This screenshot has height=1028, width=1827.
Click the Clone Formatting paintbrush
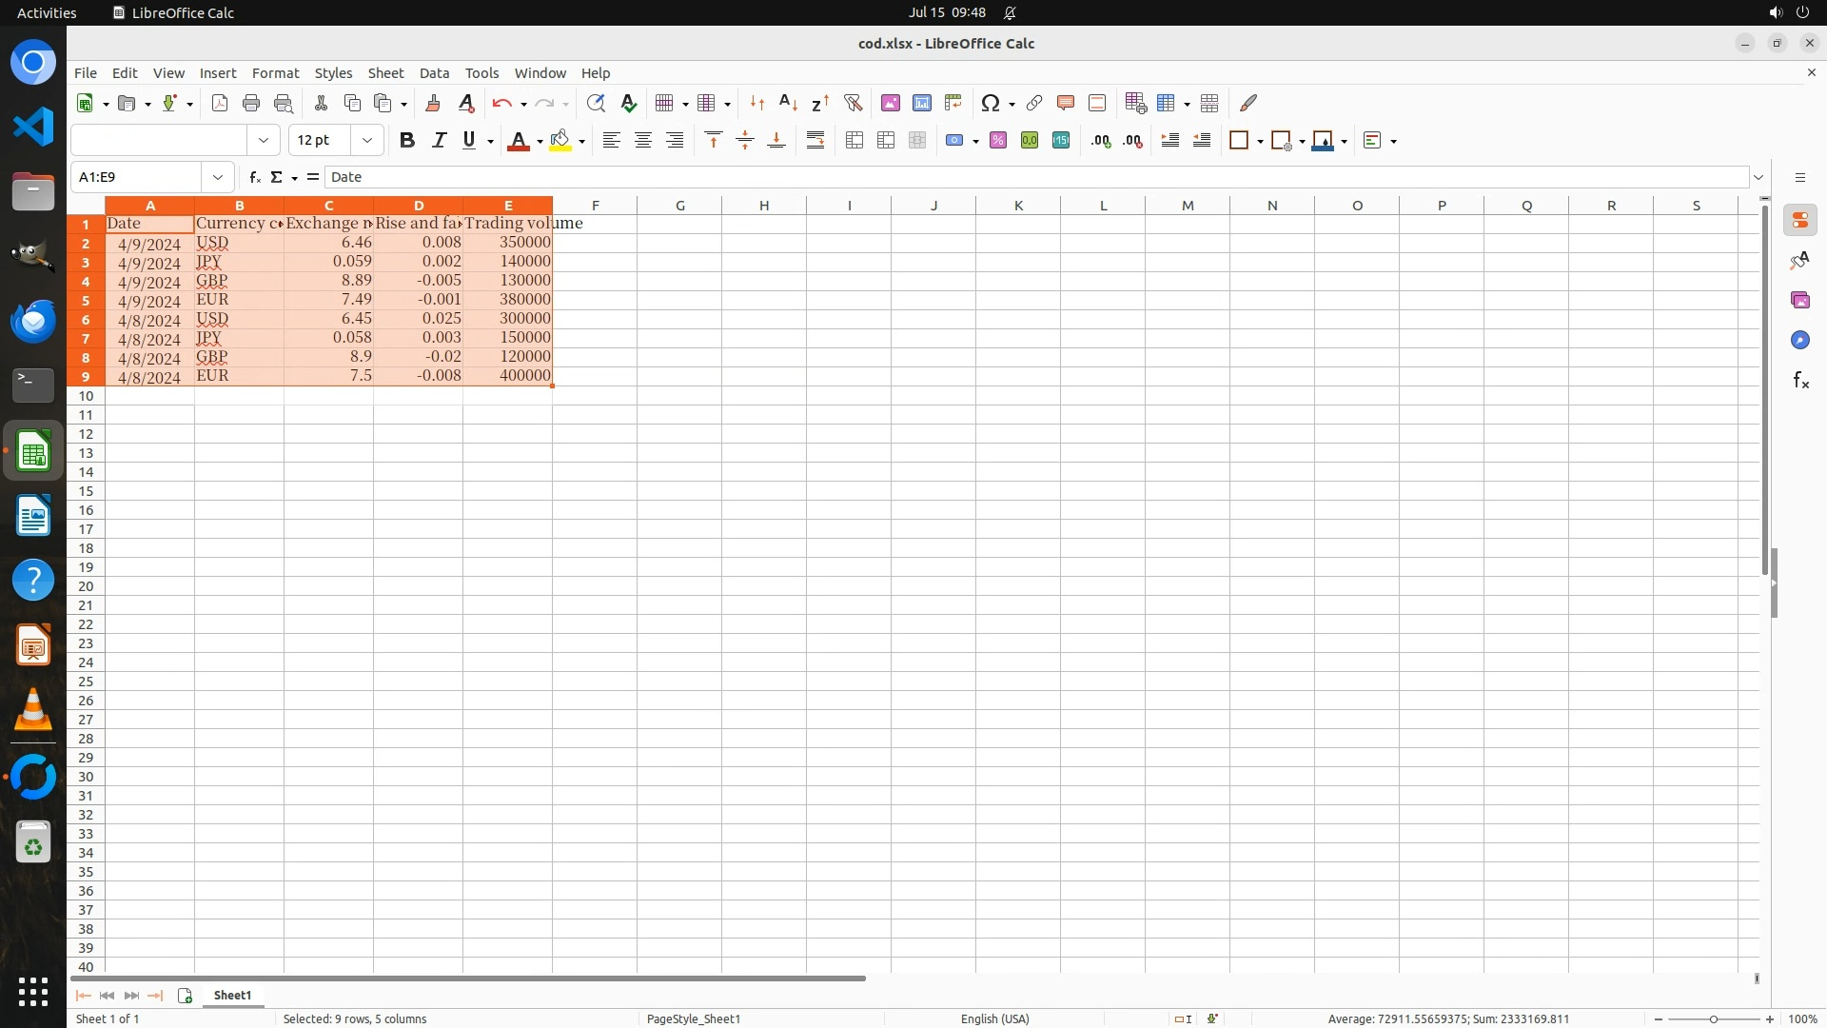tap(433, 103)
